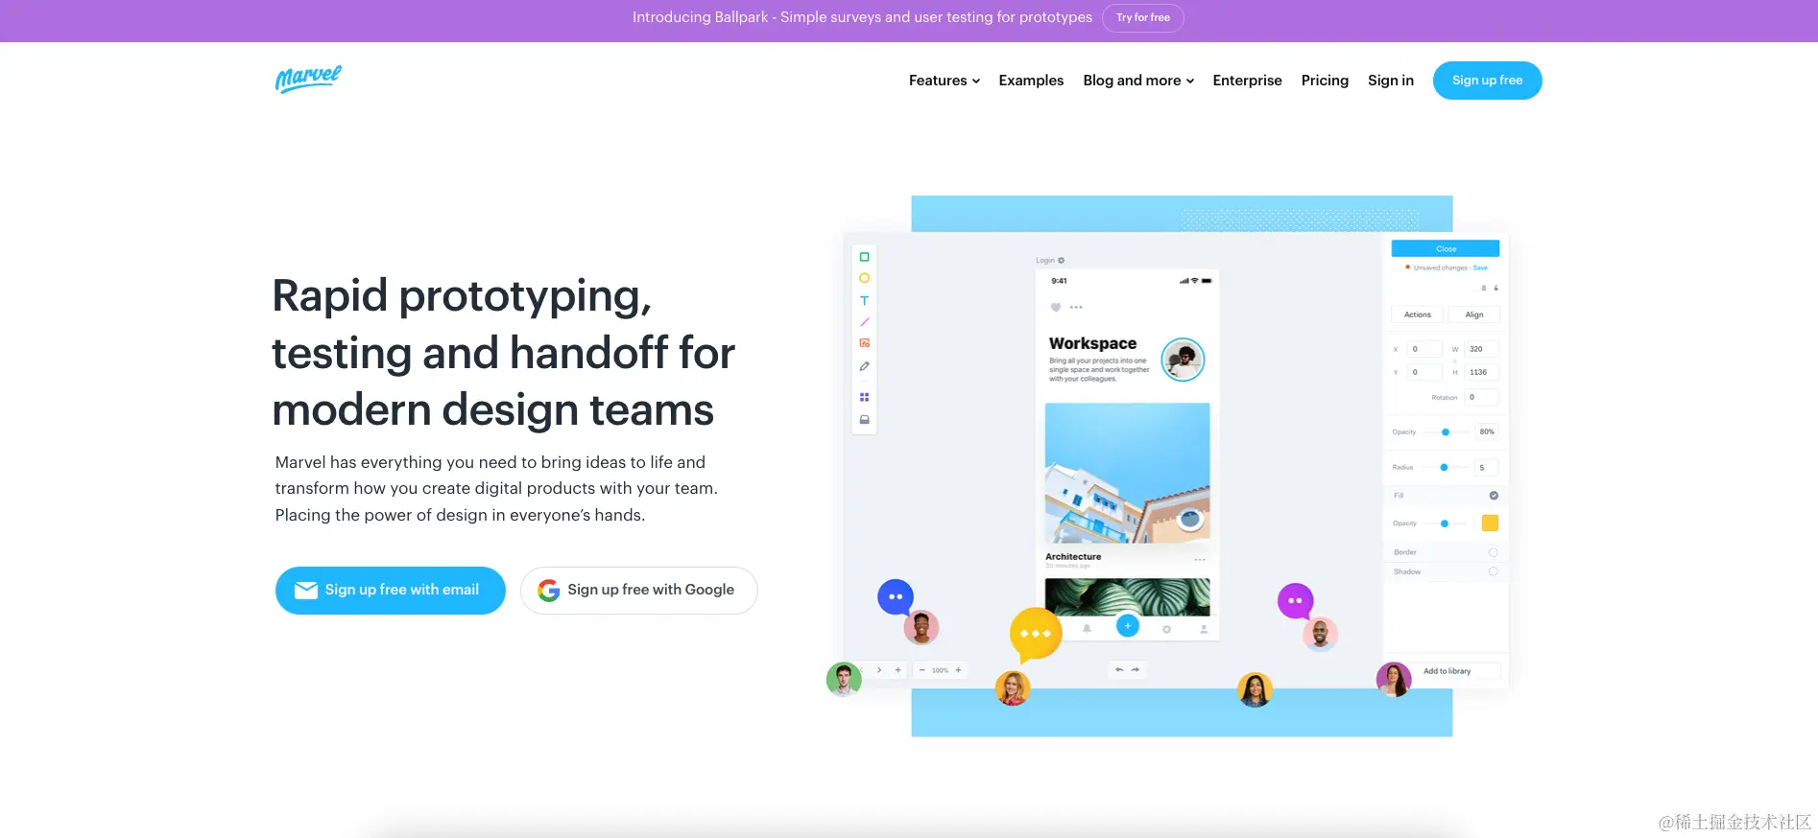Viewport: 1818px width, 838px height.
Task: Click the green leaves photo thumbnail
Action: click(x=1127, y=596)
